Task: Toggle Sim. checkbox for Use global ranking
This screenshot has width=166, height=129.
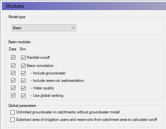Action: [23, 96]
